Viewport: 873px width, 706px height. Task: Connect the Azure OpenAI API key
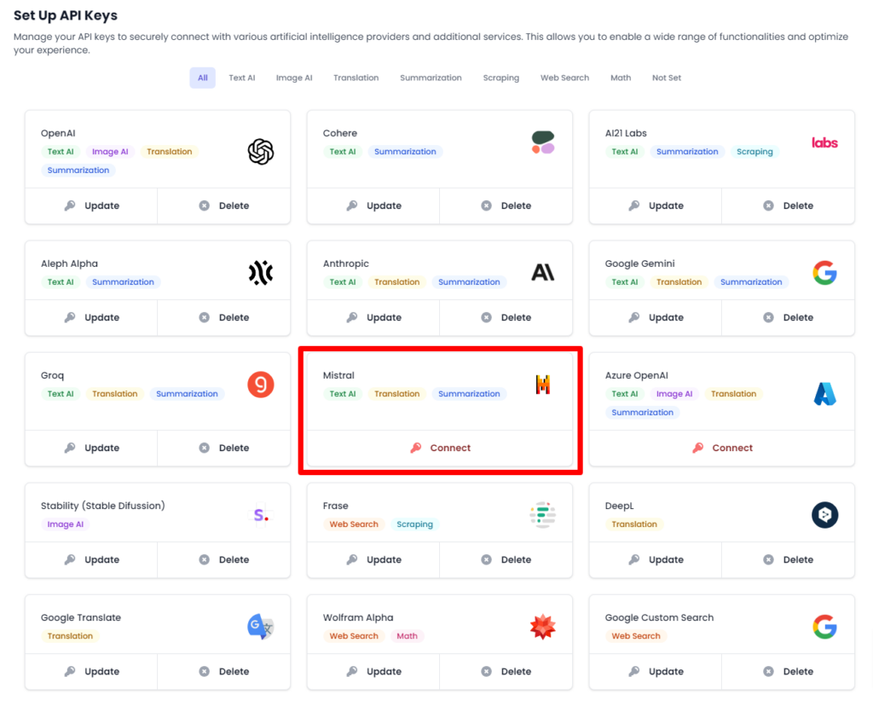coord(722,448)
